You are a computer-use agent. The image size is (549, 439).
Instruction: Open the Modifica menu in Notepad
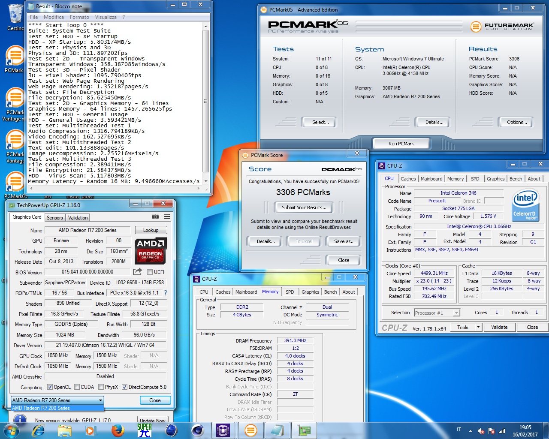click(54, 17)
